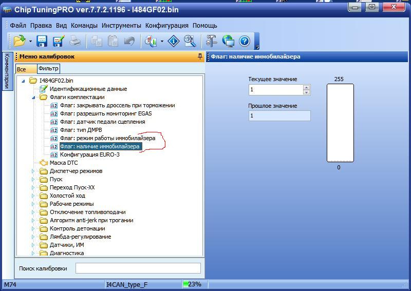The width and height of the screenshot is (411, 291).
Task: Expand the Лямбда-регулирование folder
Action: click(x=33, y=237)
